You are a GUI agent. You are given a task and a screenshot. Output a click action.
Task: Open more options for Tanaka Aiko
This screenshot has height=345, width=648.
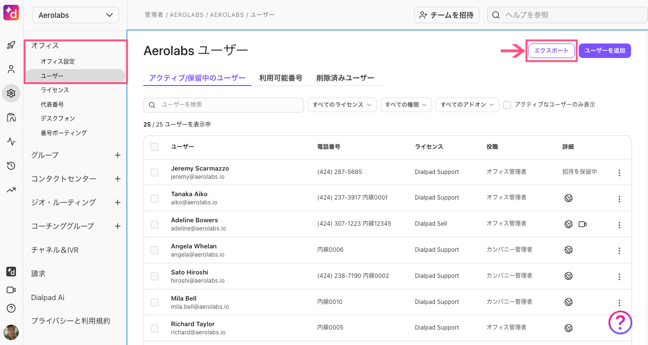coord(619,199)
